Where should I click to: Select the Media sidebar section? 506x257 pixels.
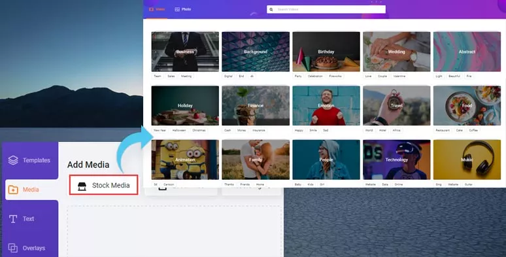click(x=31, y=190)
